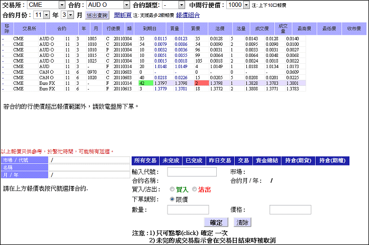Screen dimensions: 369x245
Task: Choose the 限價 order type radio
Action: [x=172, y=199]
